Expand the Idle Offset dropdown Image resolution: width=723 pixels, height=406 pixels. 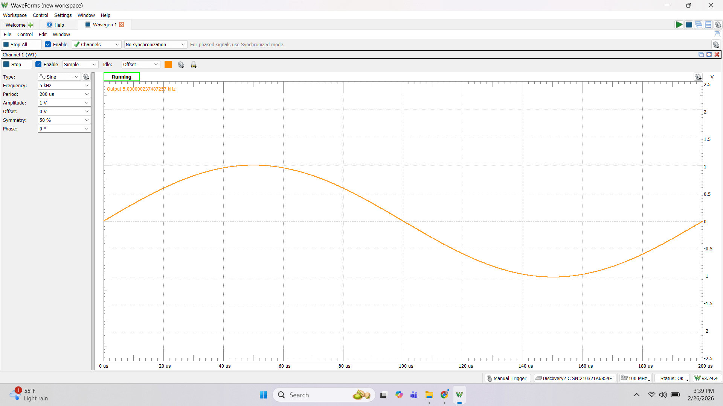tap(140, 64)
